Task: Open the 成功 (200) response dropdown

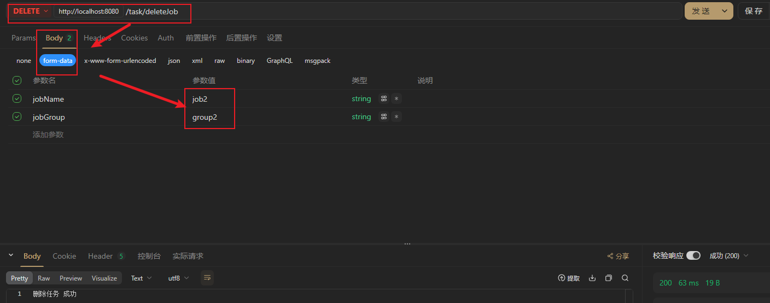Action: click(x=728, y=255)
